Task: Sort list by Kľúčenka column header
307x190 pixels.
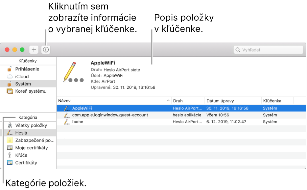Action: coord(277,101)
